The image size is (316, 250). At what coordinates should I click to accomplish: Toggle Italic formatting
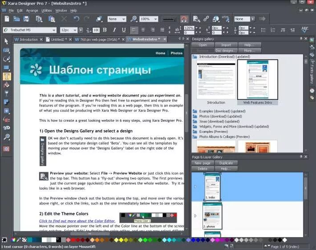114,30
